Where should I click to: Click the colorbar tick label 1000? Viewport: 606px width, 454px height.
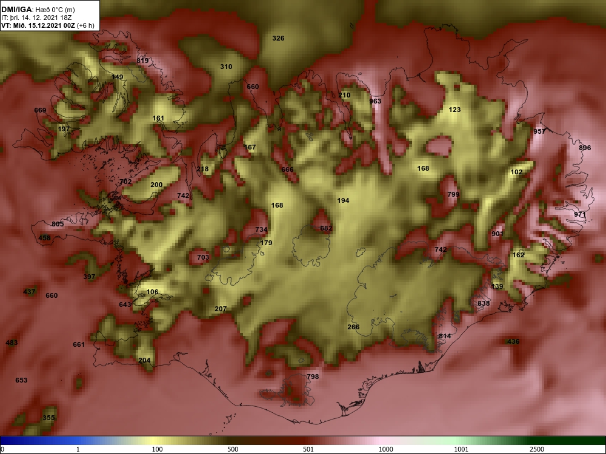pyautogui.click(x=385, y=449)
